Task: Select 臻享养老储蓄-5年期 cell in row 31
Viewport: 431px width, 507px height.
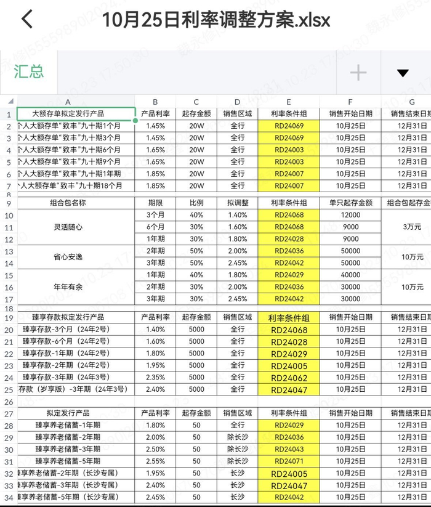Action: click(x=76, y=461)
